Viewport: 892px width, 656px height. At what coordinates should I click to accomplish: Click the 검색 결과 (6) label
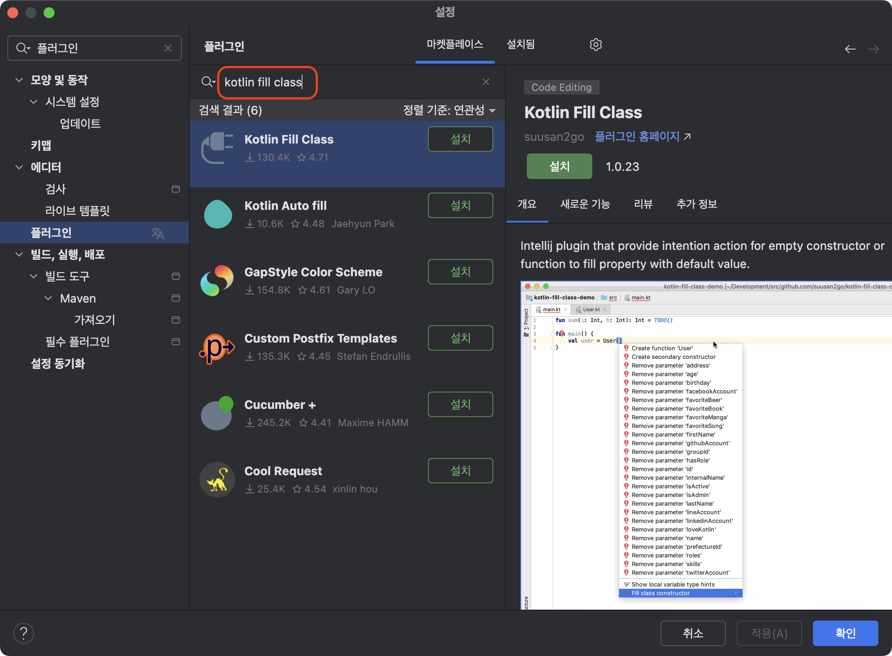230,110
